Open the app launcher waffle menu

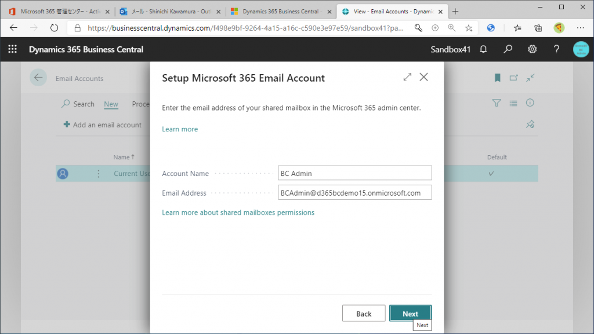point(13,49)
